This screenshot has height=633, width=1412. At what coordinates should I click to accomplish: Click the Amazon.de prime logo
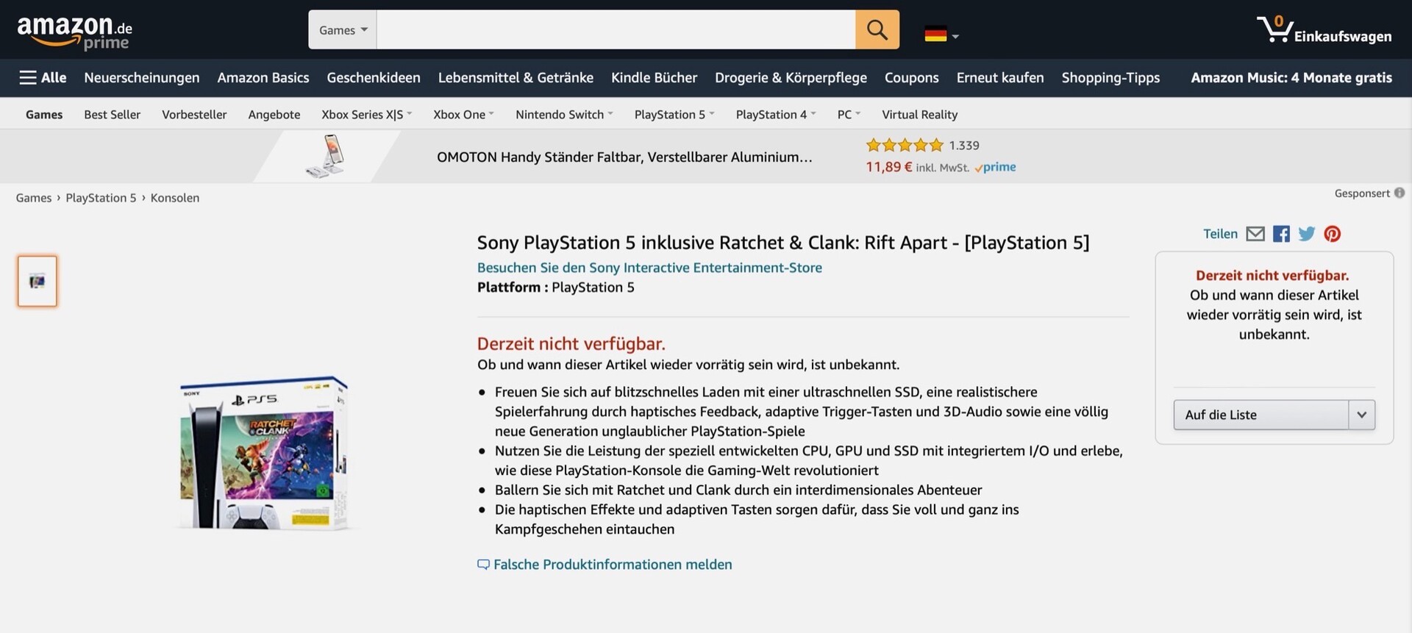point(74,32)
